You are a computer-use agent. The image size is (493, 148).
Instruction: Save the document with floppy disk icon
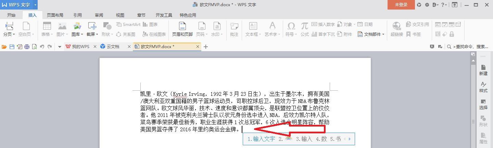(x=12, y=47)
